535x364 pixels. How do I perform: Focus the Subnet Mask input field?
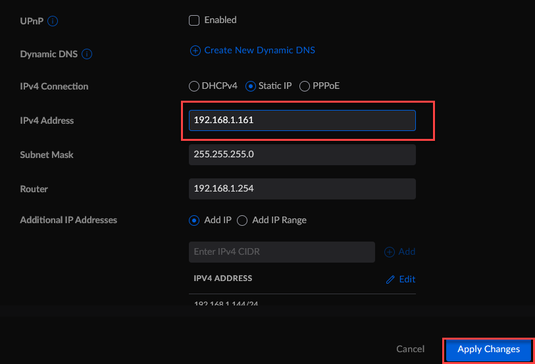[x=301, y=155]
